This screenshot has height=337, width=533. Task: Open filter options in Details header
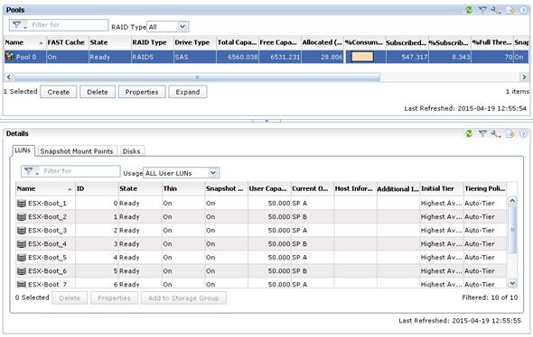pos(482,133)
